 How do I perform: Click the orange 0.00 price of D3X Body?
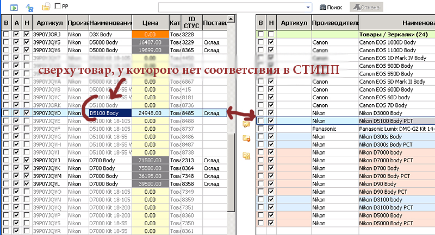pyautogui.click(x=151, y=34)
